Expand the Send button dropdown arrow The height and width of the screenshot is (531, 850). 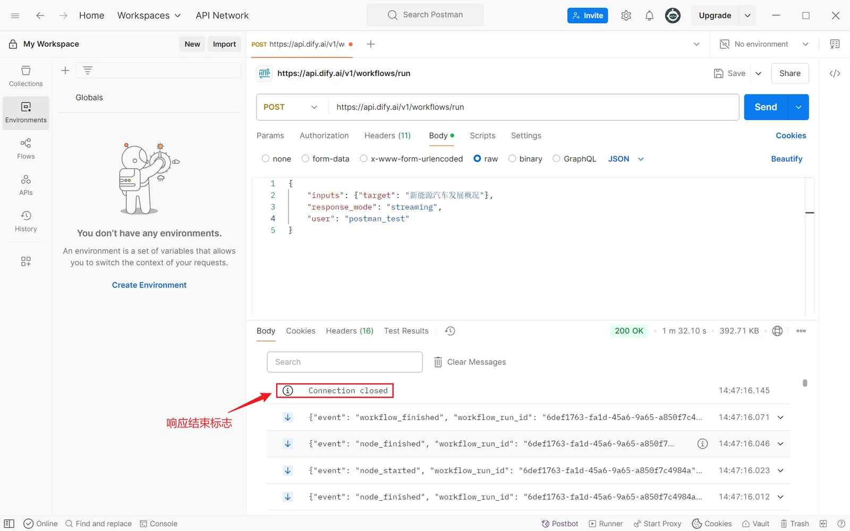[798, 107]
